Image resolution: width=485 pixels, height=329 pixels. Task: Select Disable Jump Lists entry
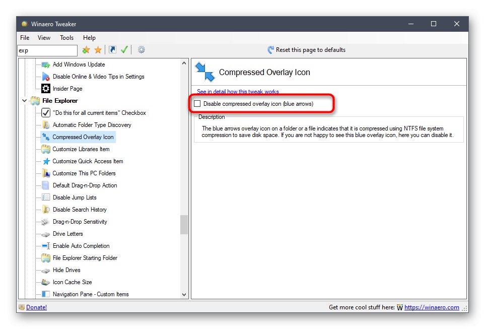(x=75, y=198)
